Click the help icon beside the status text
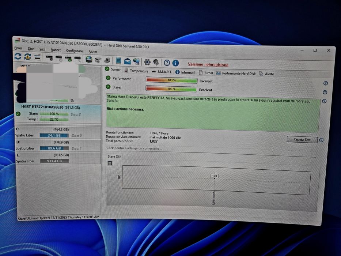Image resolution: width=341 pixels, height=256 pixels. pos(324,101)
